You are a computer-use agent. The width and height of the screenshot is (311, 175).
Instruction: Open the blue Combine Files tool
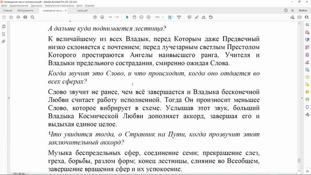pos(307,40)
